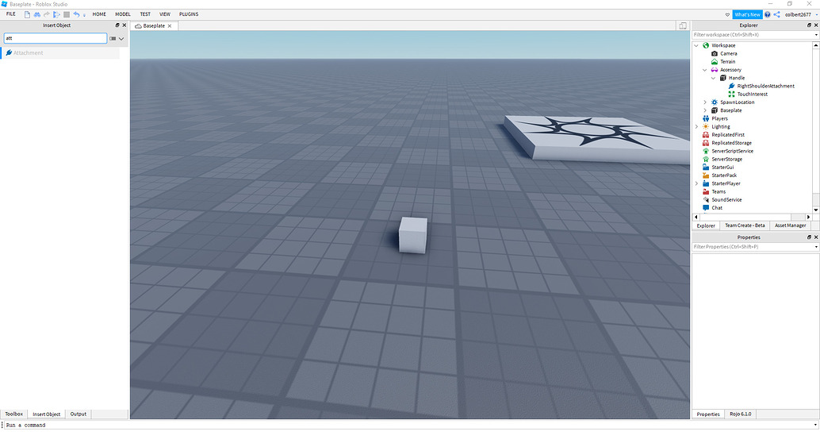Collapse the Handle tree node
The height and width of the screenshot is (443, 820).
coord(713,78)
